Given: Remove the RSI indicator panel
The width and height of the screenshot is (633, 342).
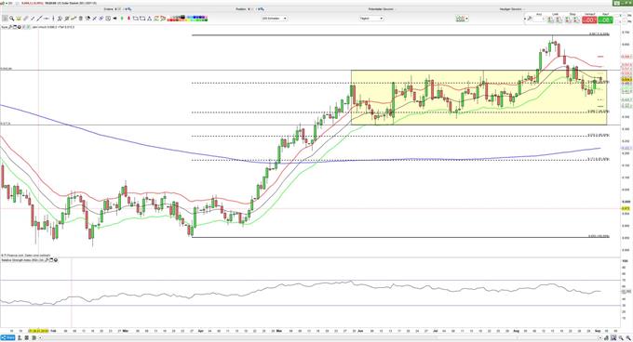Looking at the screenshot, I should pyautogui.click(x=56, y=260).
